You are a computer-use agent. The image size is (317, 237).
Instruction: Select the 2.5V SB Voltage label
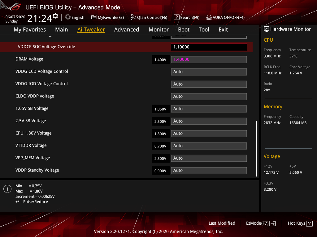click(31, 121)
